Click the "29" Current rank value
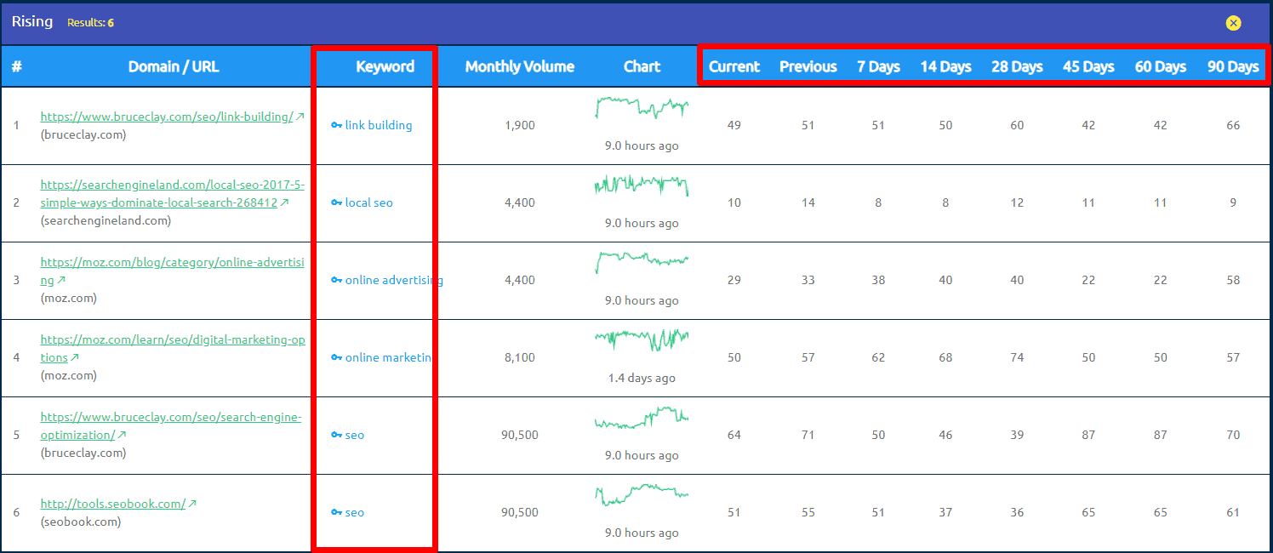Screen dimensions: 1273x553 point(734,280)
